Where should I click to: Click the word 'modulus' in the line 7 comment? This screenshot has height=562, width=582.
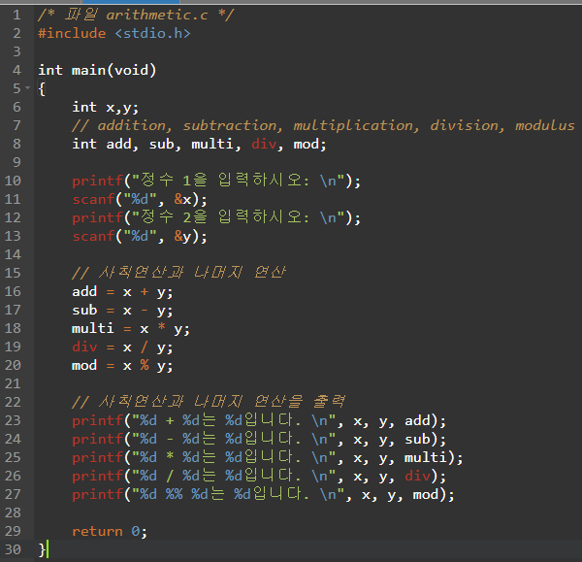(545, 125)
